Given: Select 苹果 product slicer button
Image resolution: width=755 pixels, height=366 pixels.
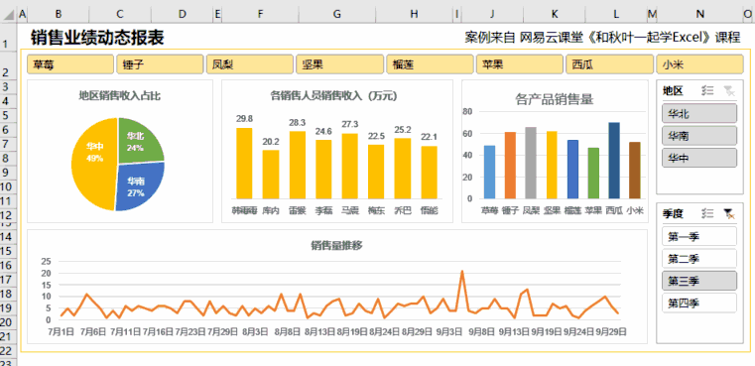Looking at the screenshot, I should (520, 64).
